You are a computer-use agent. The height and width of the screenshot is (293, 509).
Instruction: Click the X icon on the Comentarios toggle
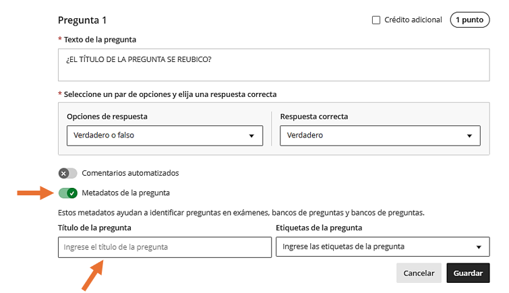tap(63, 173)
